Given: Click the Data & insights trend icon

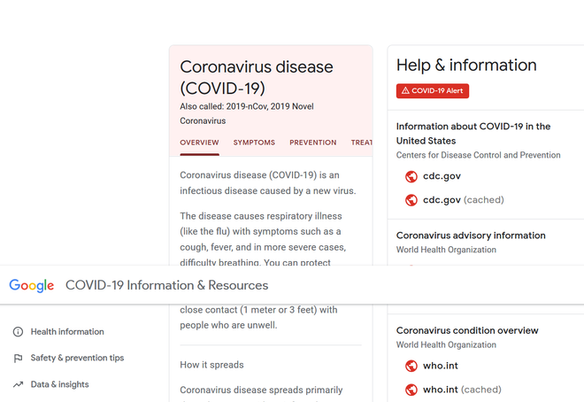Looking at the screenshot, I should pos(18,385).
